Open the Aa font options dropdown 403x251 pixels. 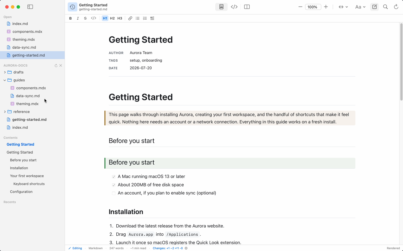pyautogui.click(x=360, y=7)
